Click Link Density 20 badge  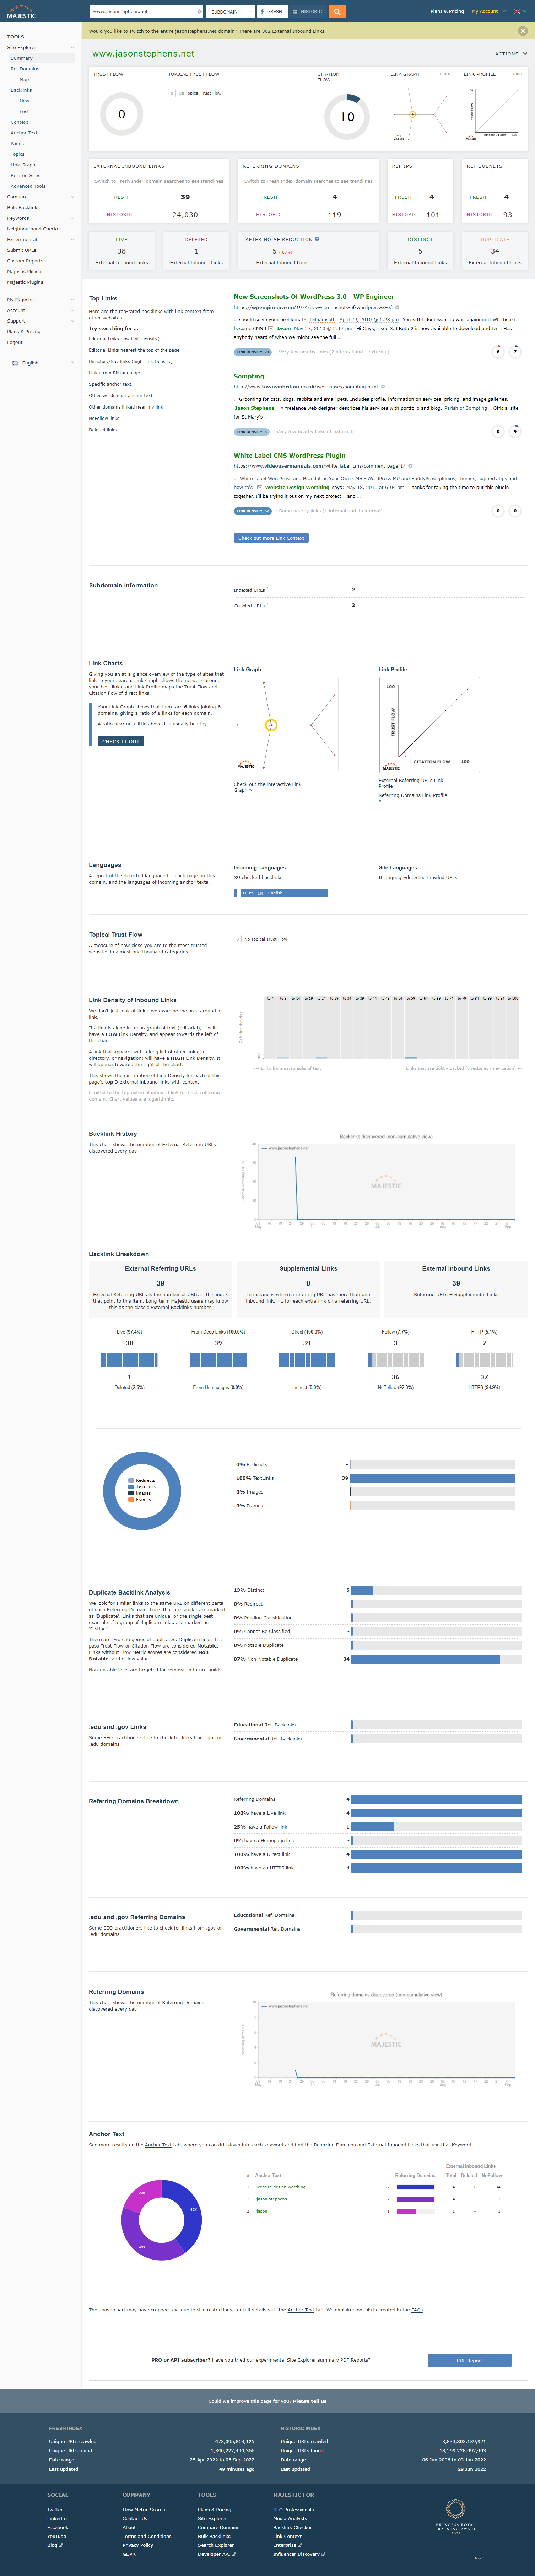253,352
